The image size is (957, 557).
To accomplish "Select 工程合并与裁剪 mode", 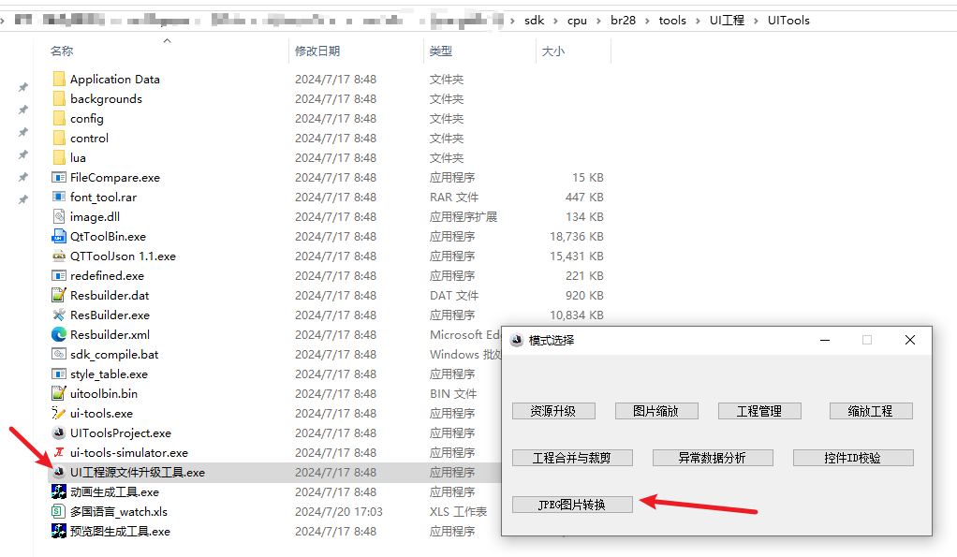I will 572,458.
